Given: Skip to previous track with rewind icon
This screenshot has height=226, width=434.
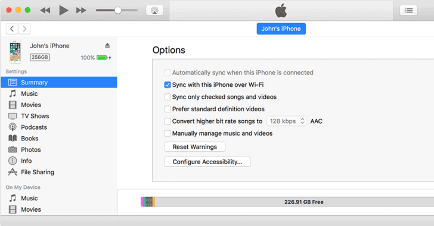Looking at the screenshot, I should (x=45, y=11).
